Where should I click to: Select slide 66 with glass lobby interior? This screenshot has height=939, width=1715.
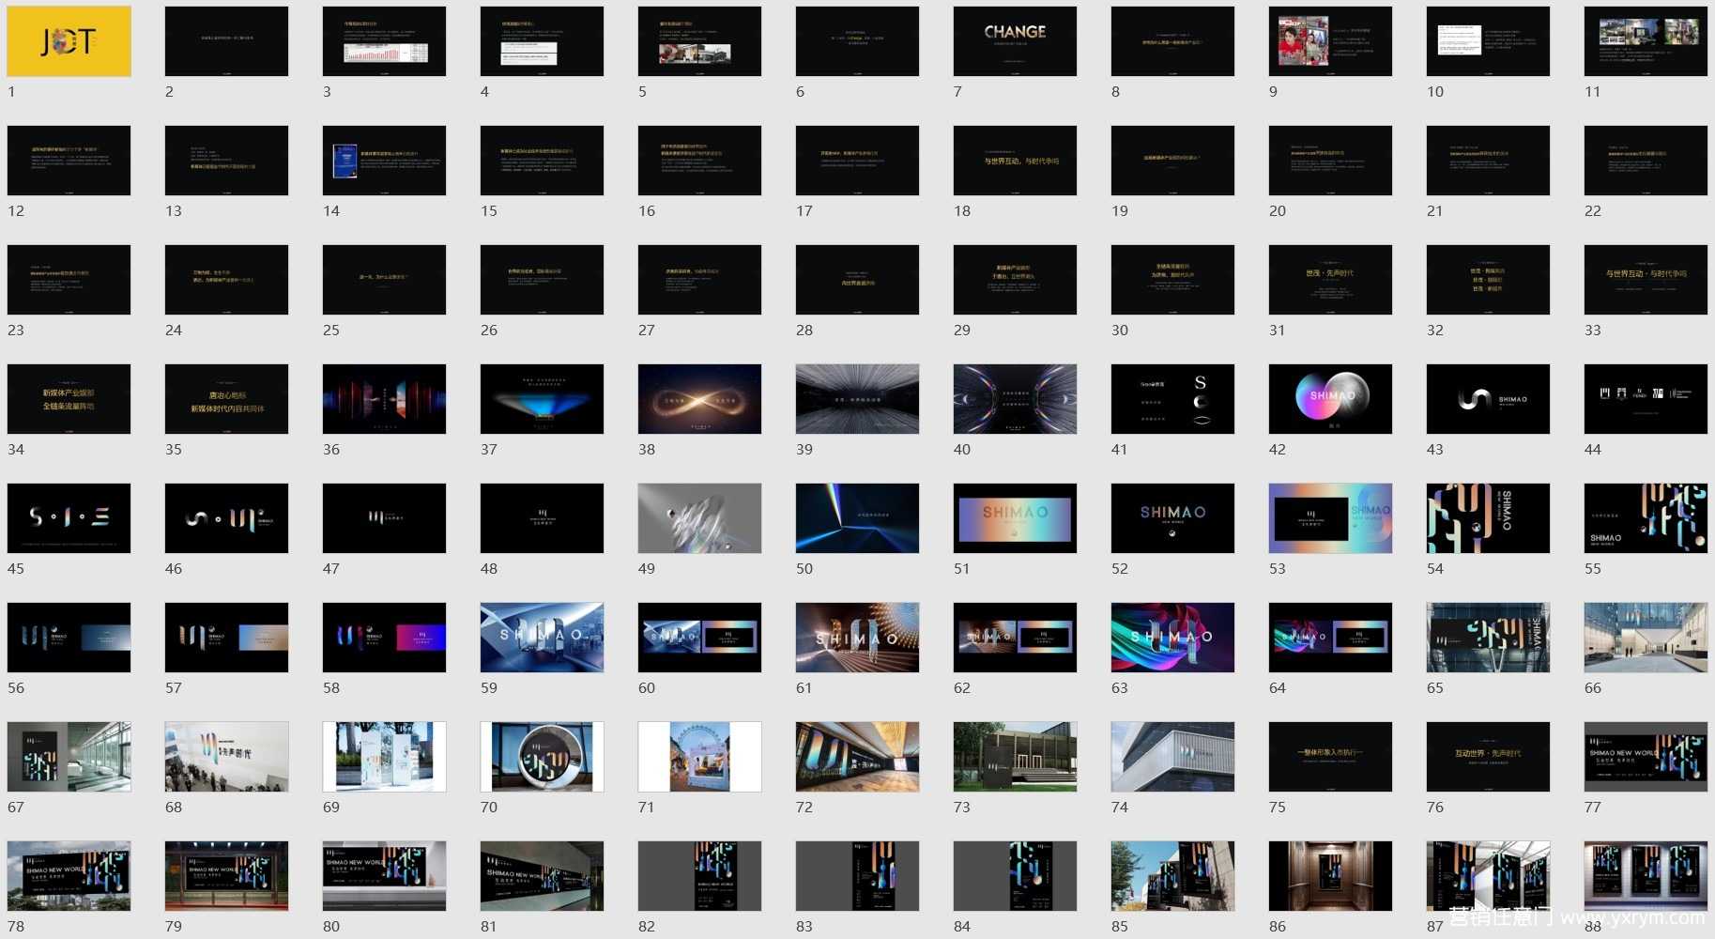tap(1646, 638)
